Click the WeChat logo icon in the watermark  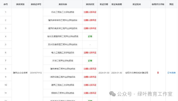point(112,94)
